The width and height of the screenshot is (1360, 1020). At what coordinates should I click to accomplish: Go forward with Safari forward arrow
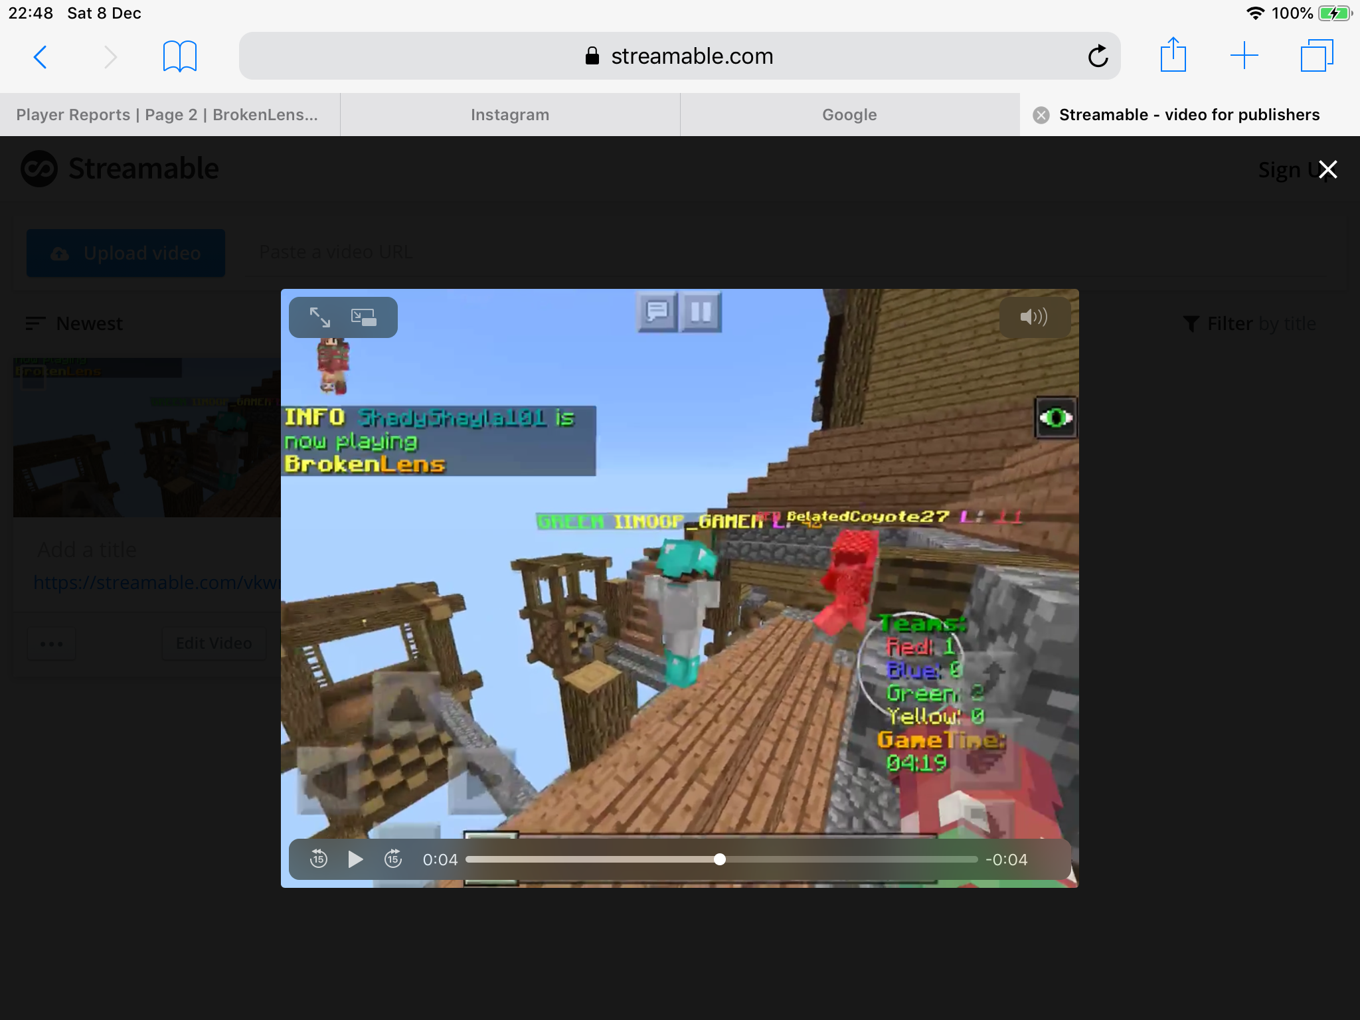(x=111, y=57)
